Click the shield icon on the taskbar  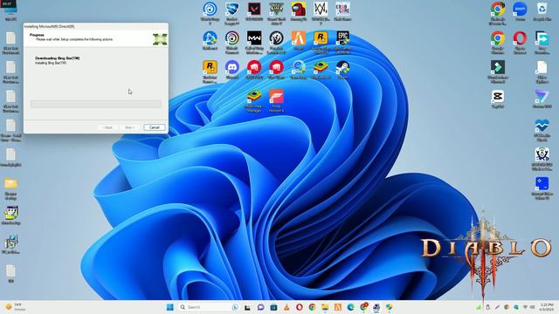(x=389, y=307)
